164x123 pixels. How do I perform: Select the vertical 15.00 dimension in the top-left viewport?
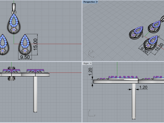tap(35, 44)
